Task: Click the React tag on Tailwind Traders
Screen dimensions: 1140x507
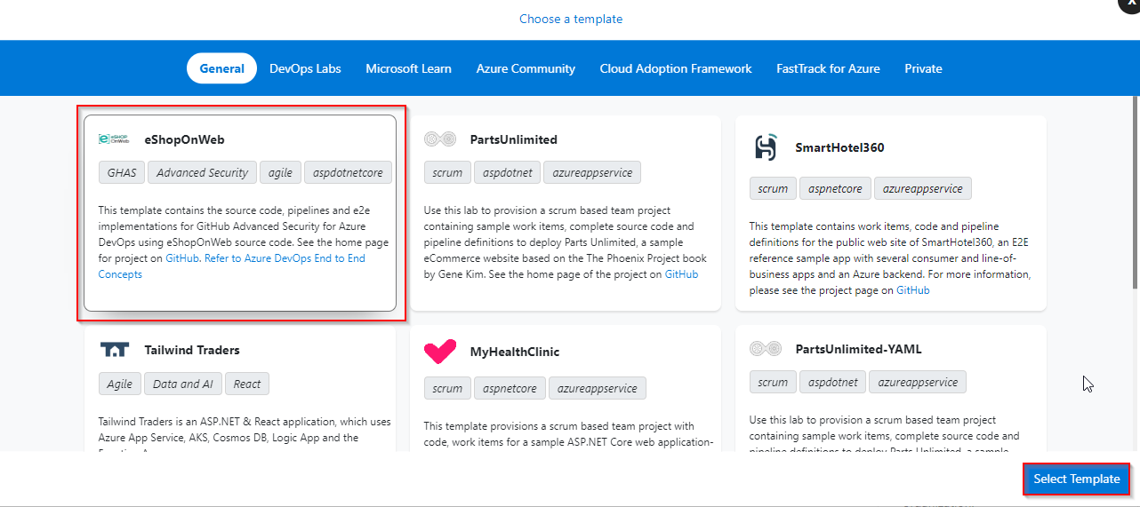Action: 247,384
